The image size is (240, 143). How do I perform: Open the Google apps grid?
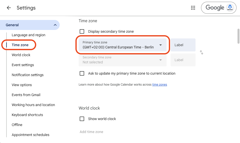pyautogui.click(x=193, y=8)
